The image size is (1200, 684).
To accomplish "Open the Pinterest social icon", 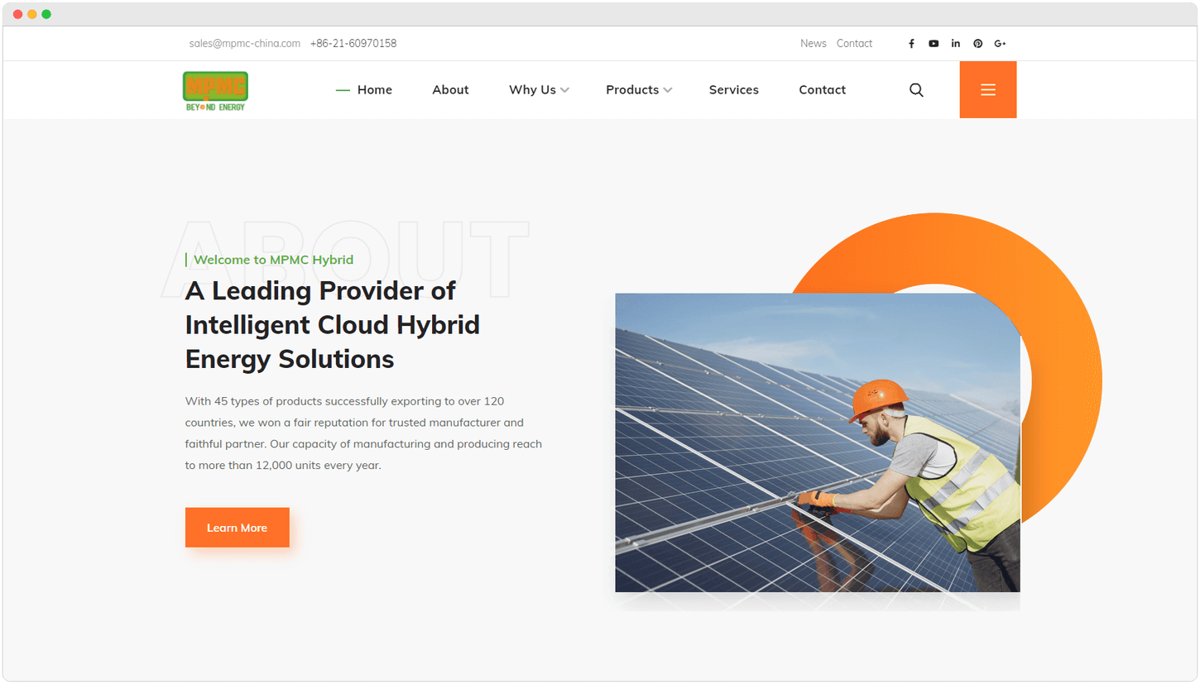I will (x=978, y=44).
